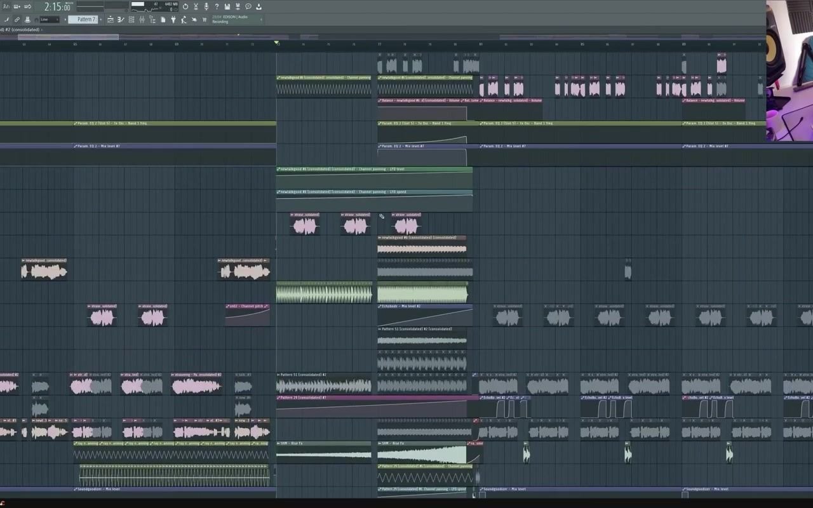Open the tempo tapper icon
The width and height of the screenshot is (813, 508).
184,20
